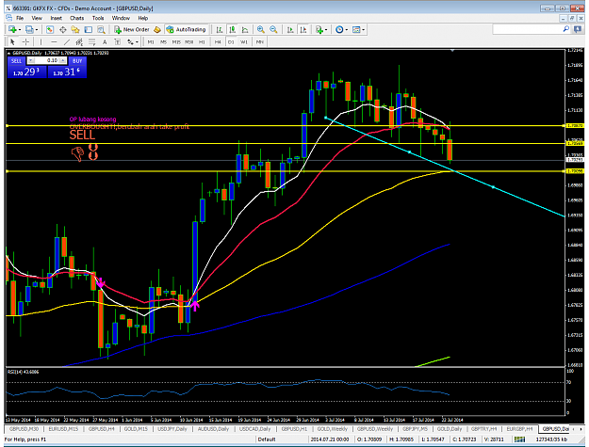This screenshot has height=447, width=589.
Task: Switch to W1 timeframe
Action: pyautogui.click(x=244, y=42)
